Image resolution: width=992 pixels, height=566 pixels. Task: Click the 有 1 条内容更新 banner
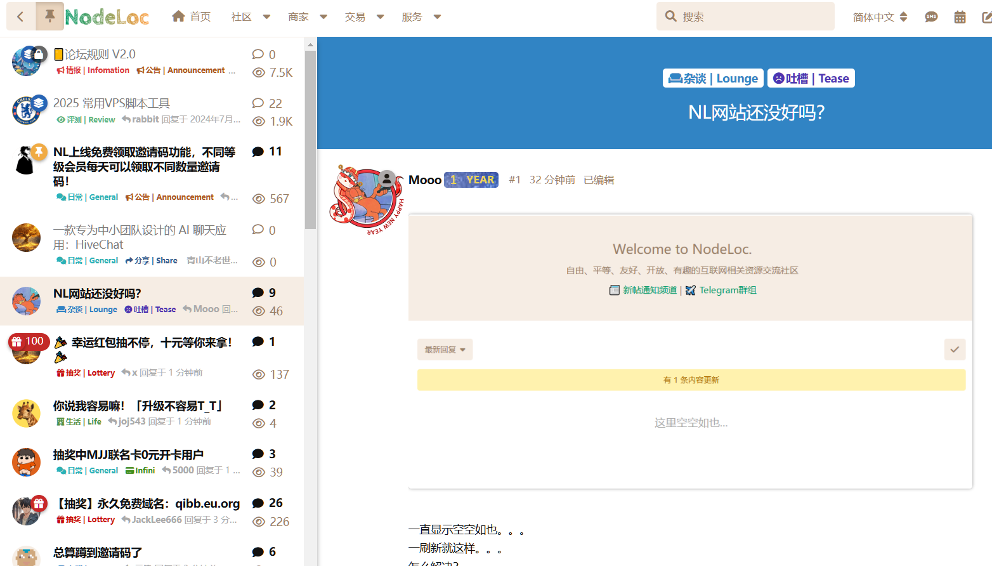[691, 380]
